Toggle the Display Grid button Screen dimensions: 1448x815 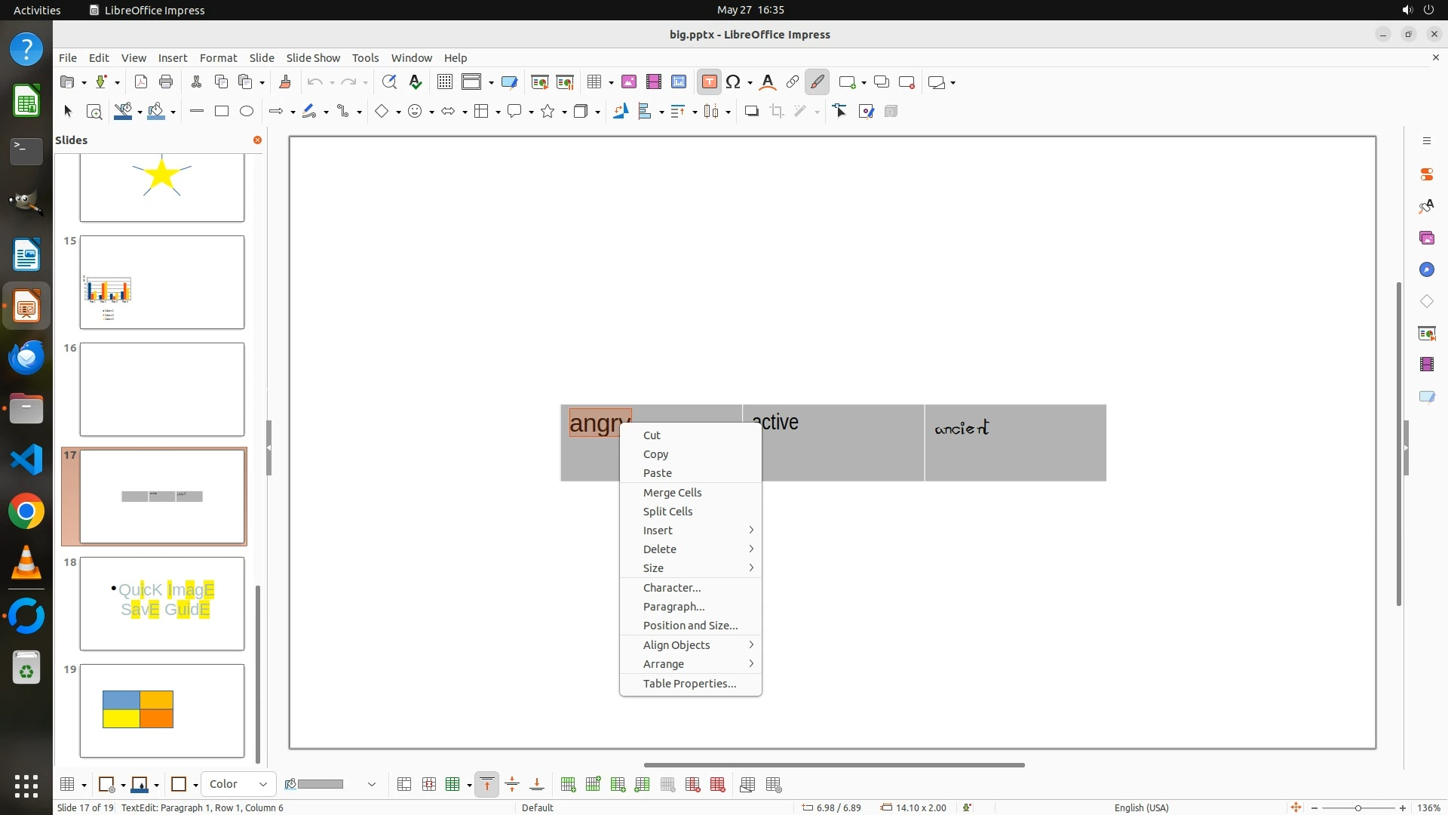[444, 82]
